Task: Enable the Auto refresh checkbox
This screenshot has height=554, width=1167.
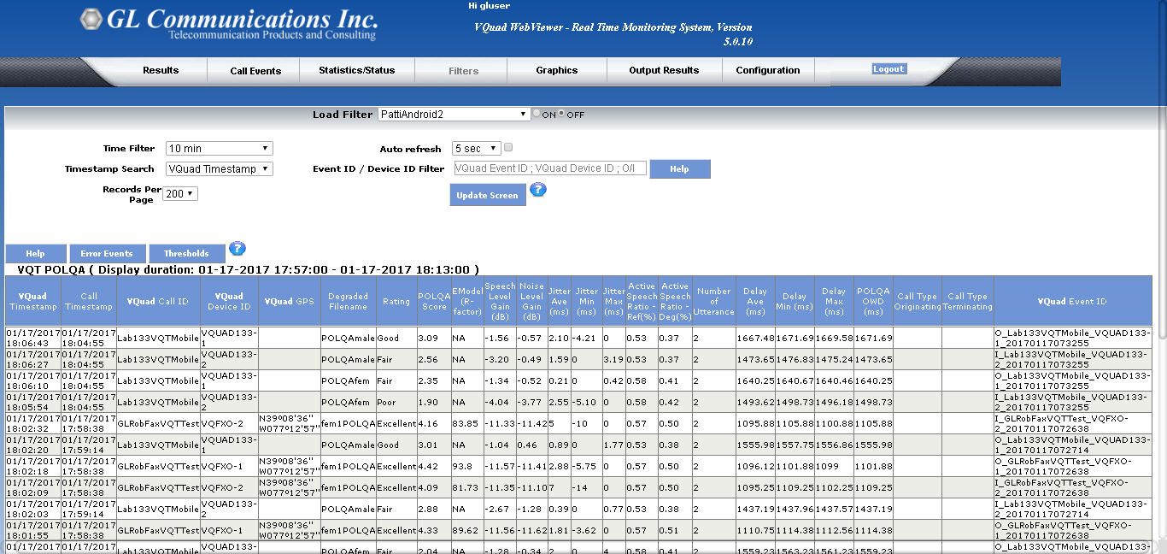Action: 508,148
